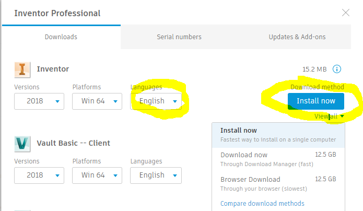The image size is (363, 211).
Task: Open Compare download methods link
Action: pos(262,203)
